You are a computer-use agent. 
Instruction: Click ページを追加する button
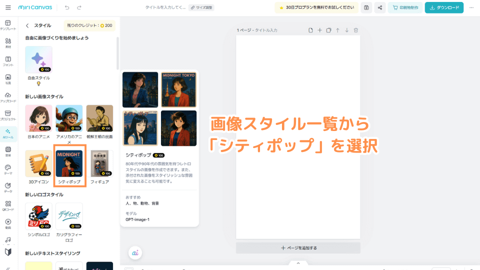coord(298,248)
